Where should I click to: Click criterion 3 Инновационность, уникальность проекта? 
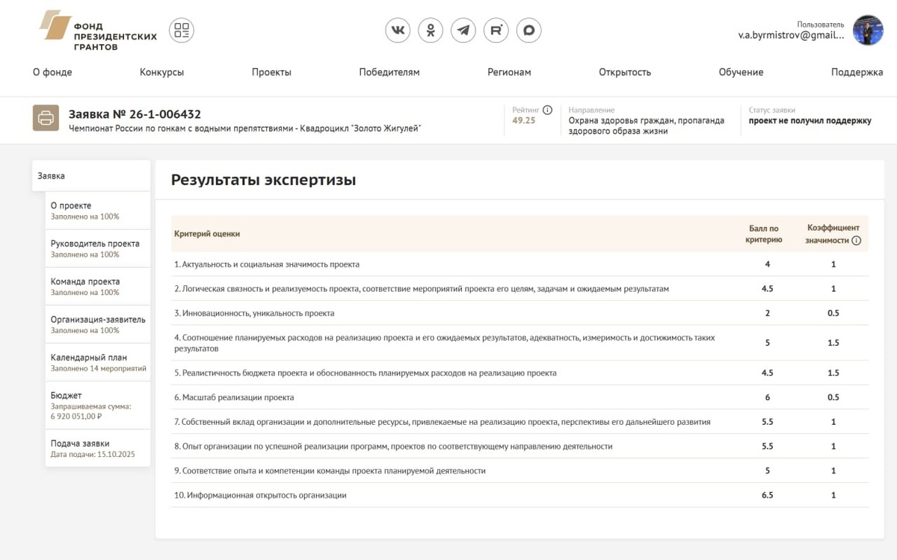254,314
